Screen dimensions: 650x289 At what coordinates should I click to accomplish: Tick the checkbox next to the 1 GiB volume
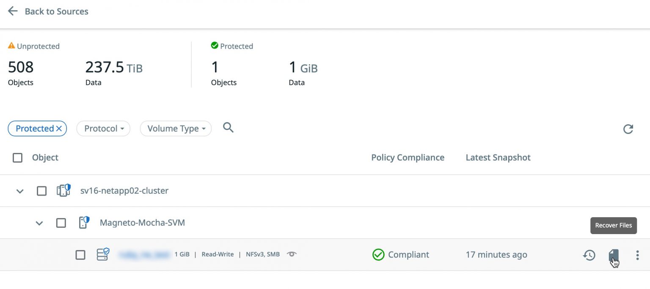[x=80, y=254]
